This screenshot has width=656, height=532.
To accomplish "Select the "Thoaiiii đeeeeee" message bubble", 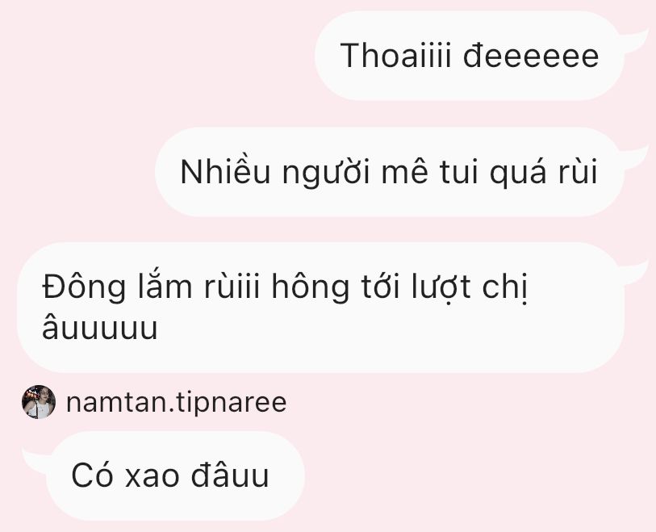I will pyautogui.click(x=469, y=56).
